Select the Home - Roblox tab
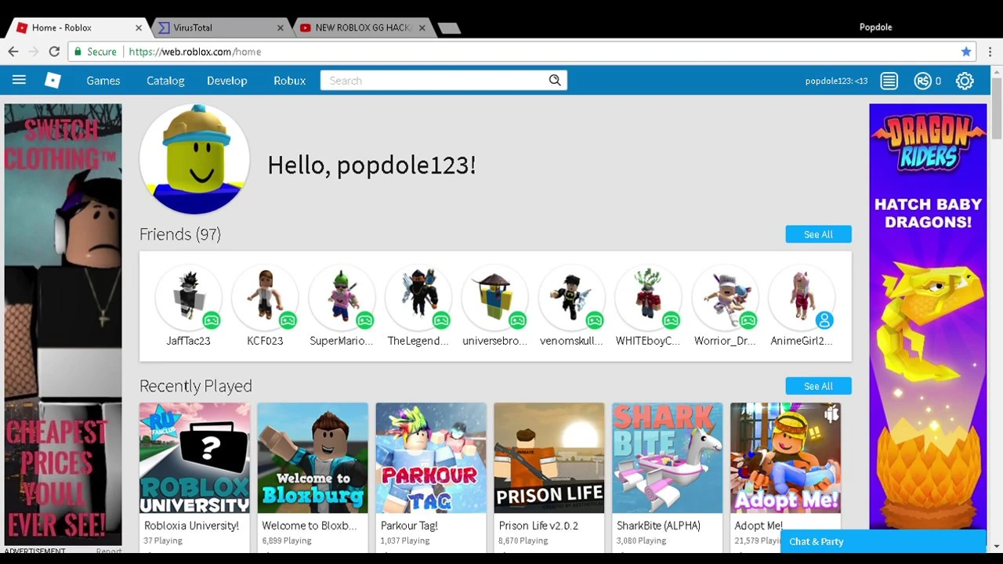The image size is (1003, 564). click(78, 27)
